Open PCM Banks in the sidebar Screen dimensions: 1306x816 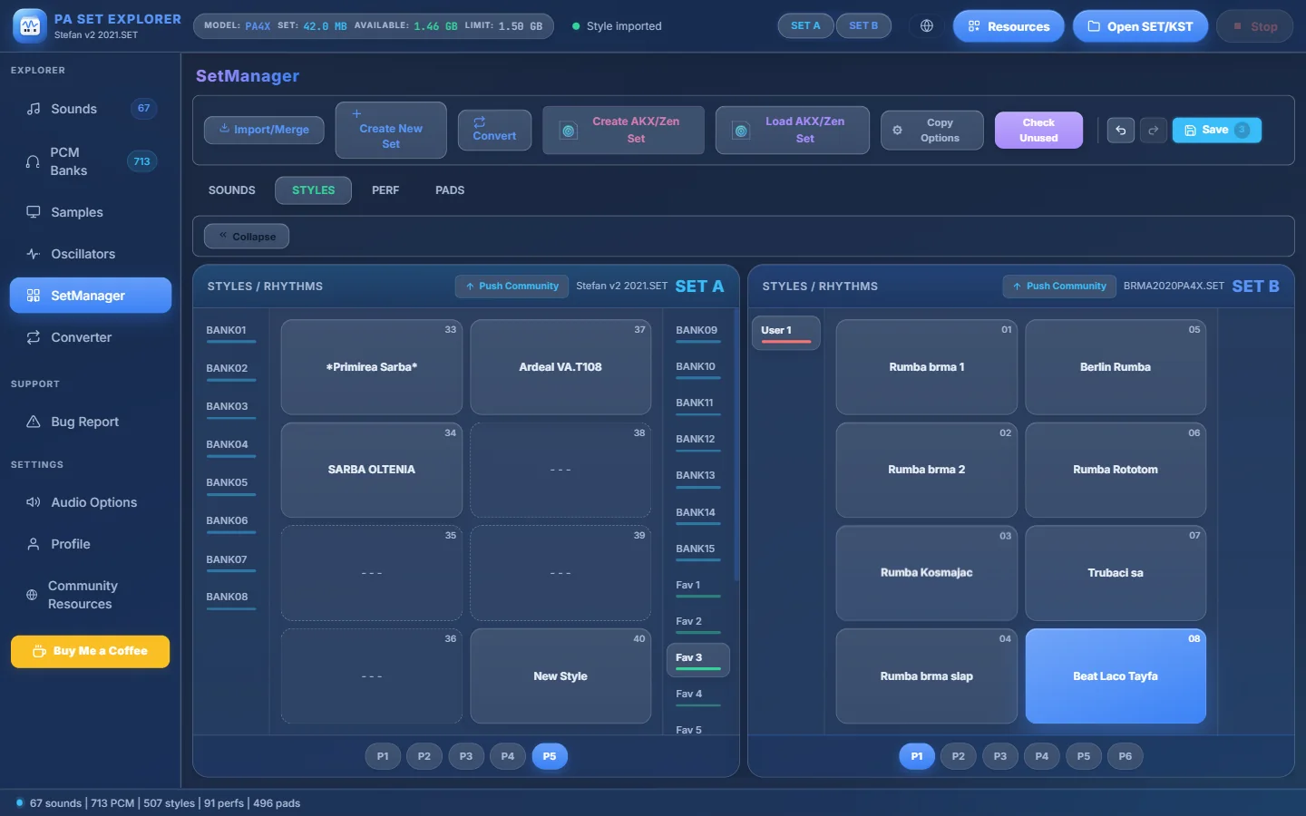click(x=91, y=161)
